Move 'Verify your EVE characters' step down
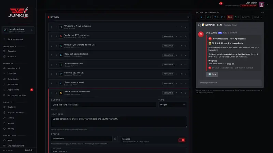 click(186, 36)
